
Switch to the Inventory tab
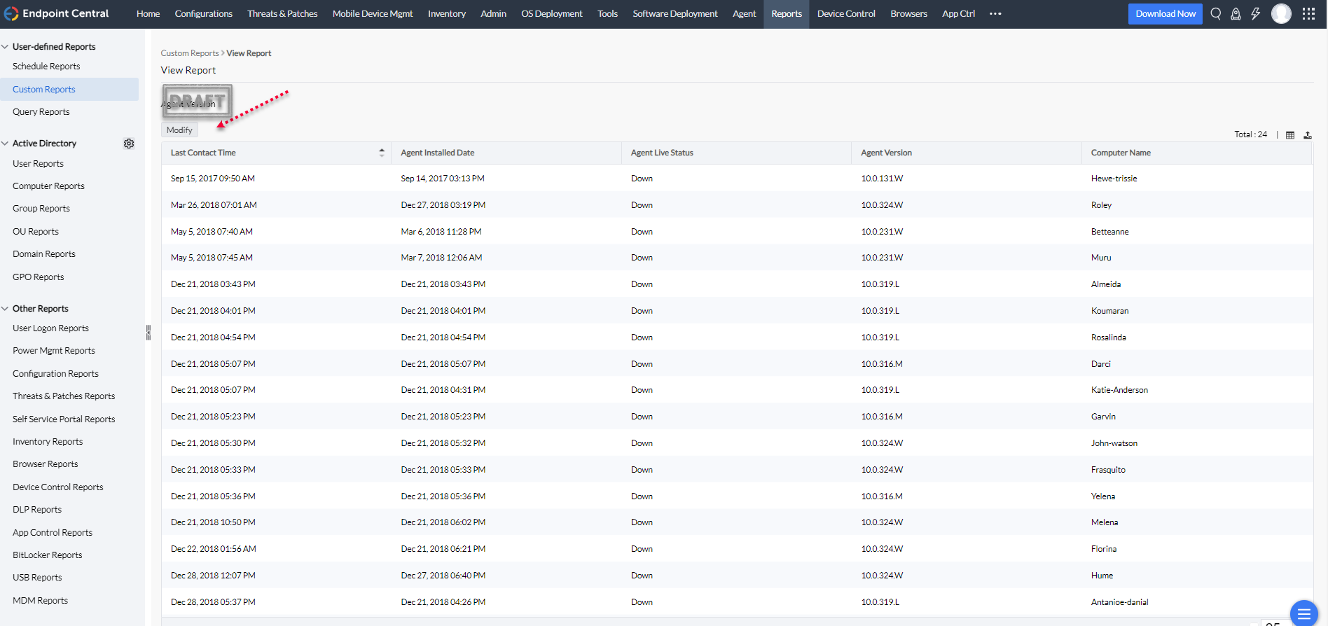click(446, 14)
